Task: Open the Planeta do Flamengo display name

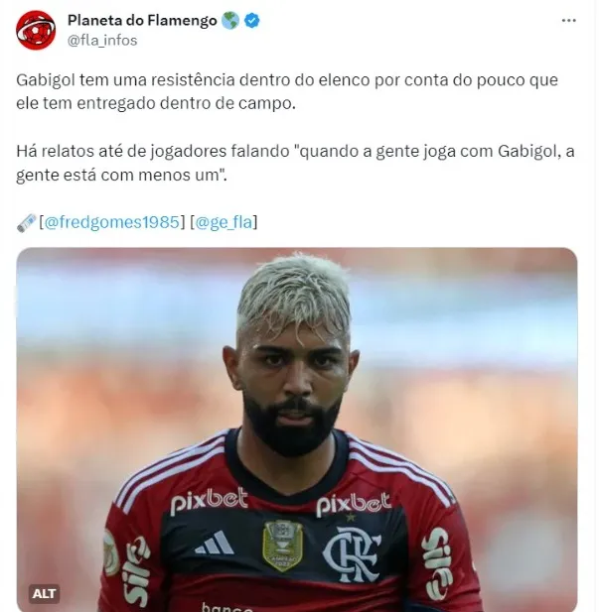Action: (x=142, y=20)
